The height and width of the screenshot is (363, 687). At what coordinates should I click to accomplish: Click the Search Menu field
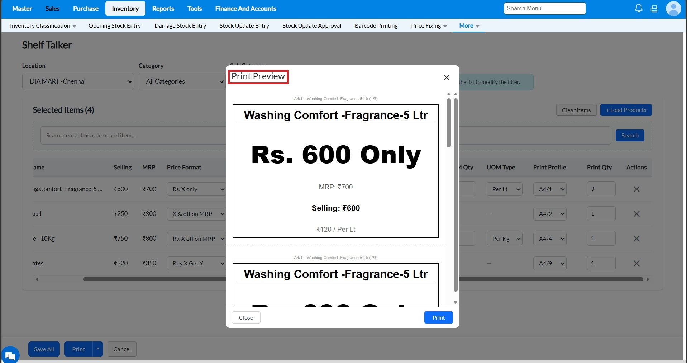coord(545,8)
